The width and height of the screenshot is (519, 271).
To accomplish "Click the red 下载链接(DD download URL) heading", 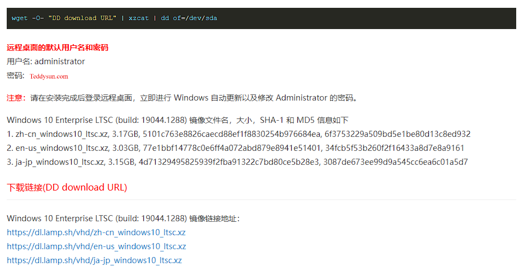I will click(x=67, y=188).
